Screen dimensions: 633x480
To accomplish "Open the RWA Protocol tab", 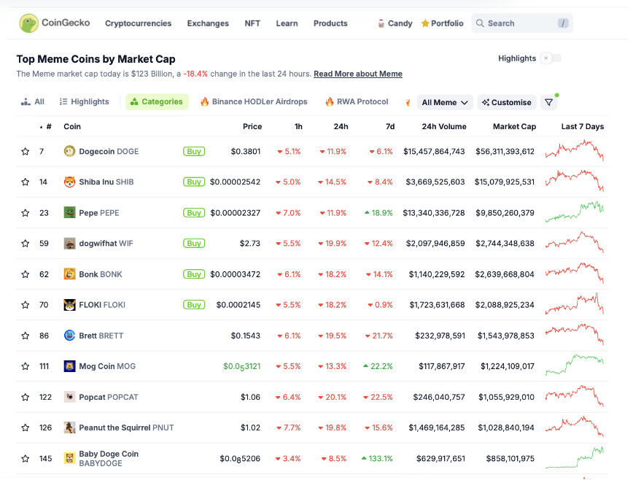I will coord(357,101).
